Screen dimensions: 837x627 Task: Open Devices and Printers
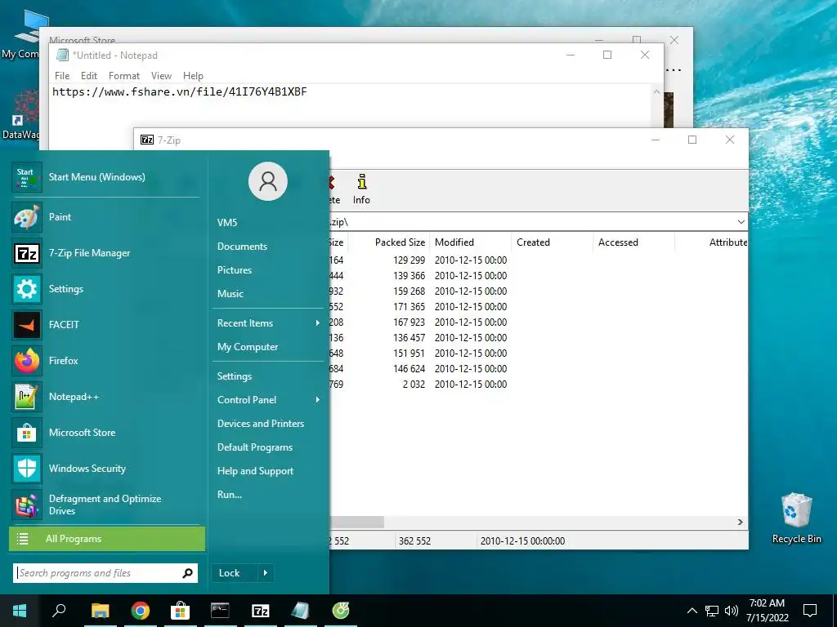click(261, 424)
